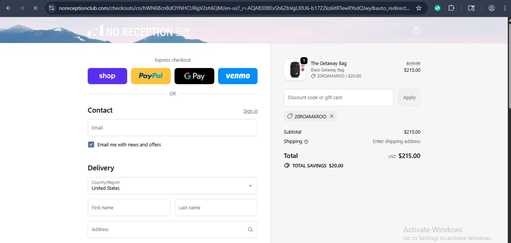Pay with PayPal express checkout

click(x=151, y=76)
